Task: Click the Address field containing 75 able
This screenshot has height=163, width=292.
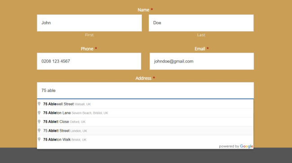Action: click(145, 91)
